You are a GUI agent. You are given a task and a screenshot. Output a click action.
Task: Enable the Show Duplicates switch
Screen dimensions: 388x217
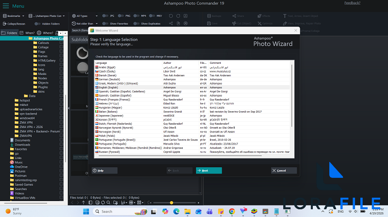click(136, 24)
